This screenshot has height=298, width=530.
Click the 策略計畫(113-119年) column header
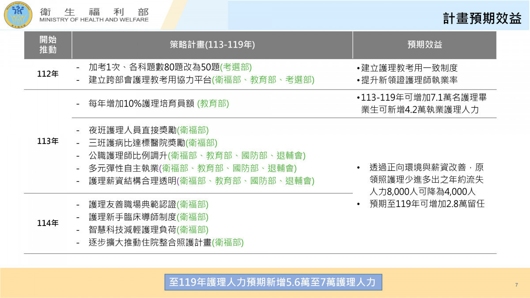212,45
